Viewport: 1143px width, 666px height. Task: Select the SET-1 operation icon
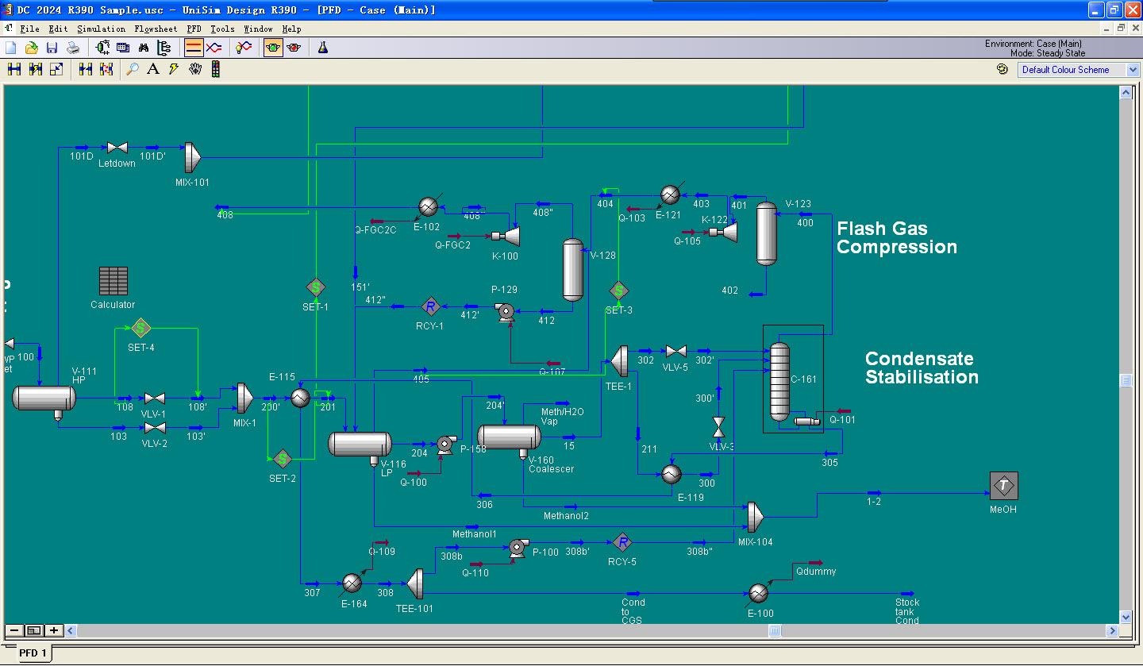pyautogui.click(x=315, y=287)
